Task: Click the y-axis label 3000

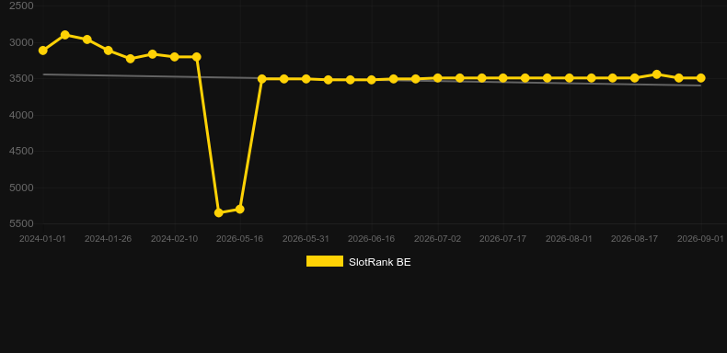Action: click(x=21, y=42)
